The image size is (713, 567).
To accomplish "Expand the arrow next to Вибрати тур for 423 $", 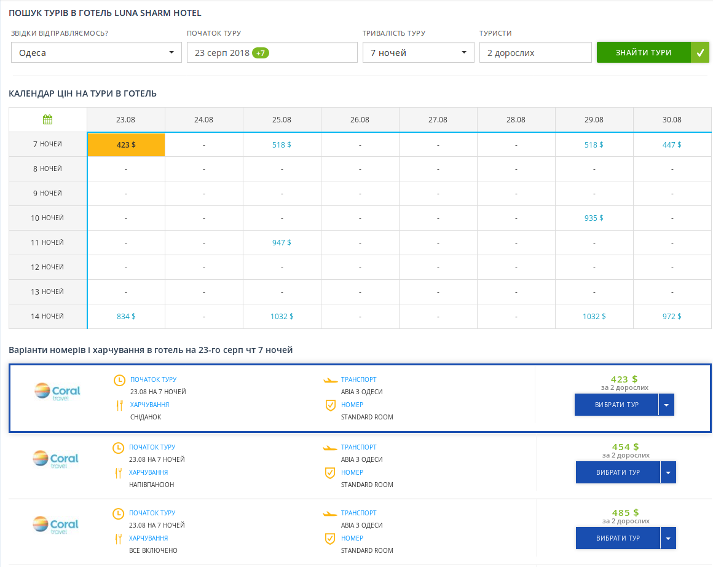I will coord(666,405).
